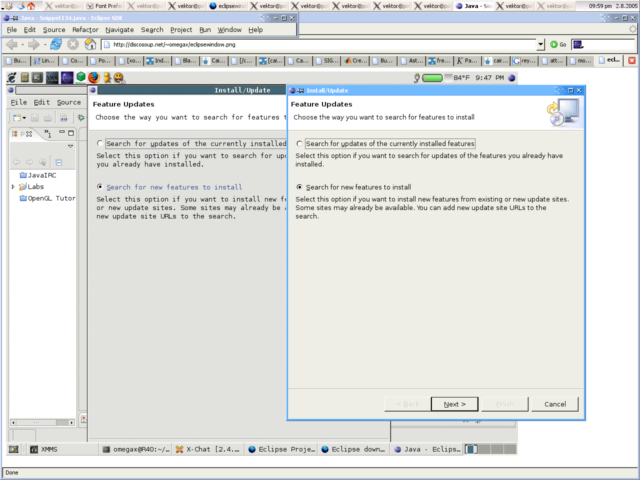The width and height of the screenshot is (640, 480).
Task: Click the browser Stop icon
Action: [x=73, y=44]
